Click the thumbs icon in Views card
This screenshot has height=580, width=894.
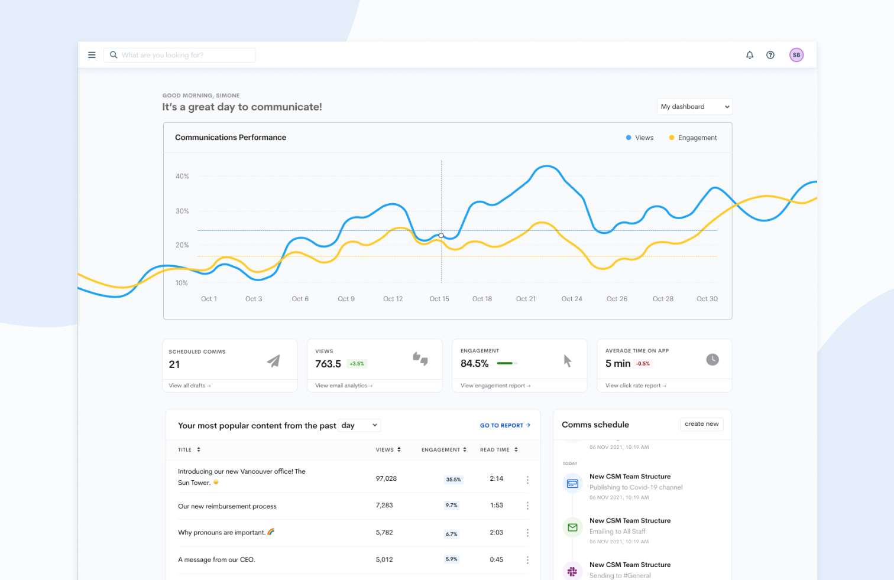click(420, 359)
